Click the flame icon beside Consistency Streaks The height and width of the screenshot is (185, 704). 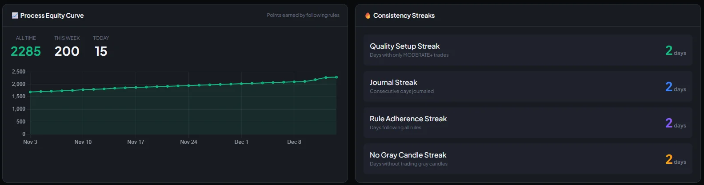point(368,15)
